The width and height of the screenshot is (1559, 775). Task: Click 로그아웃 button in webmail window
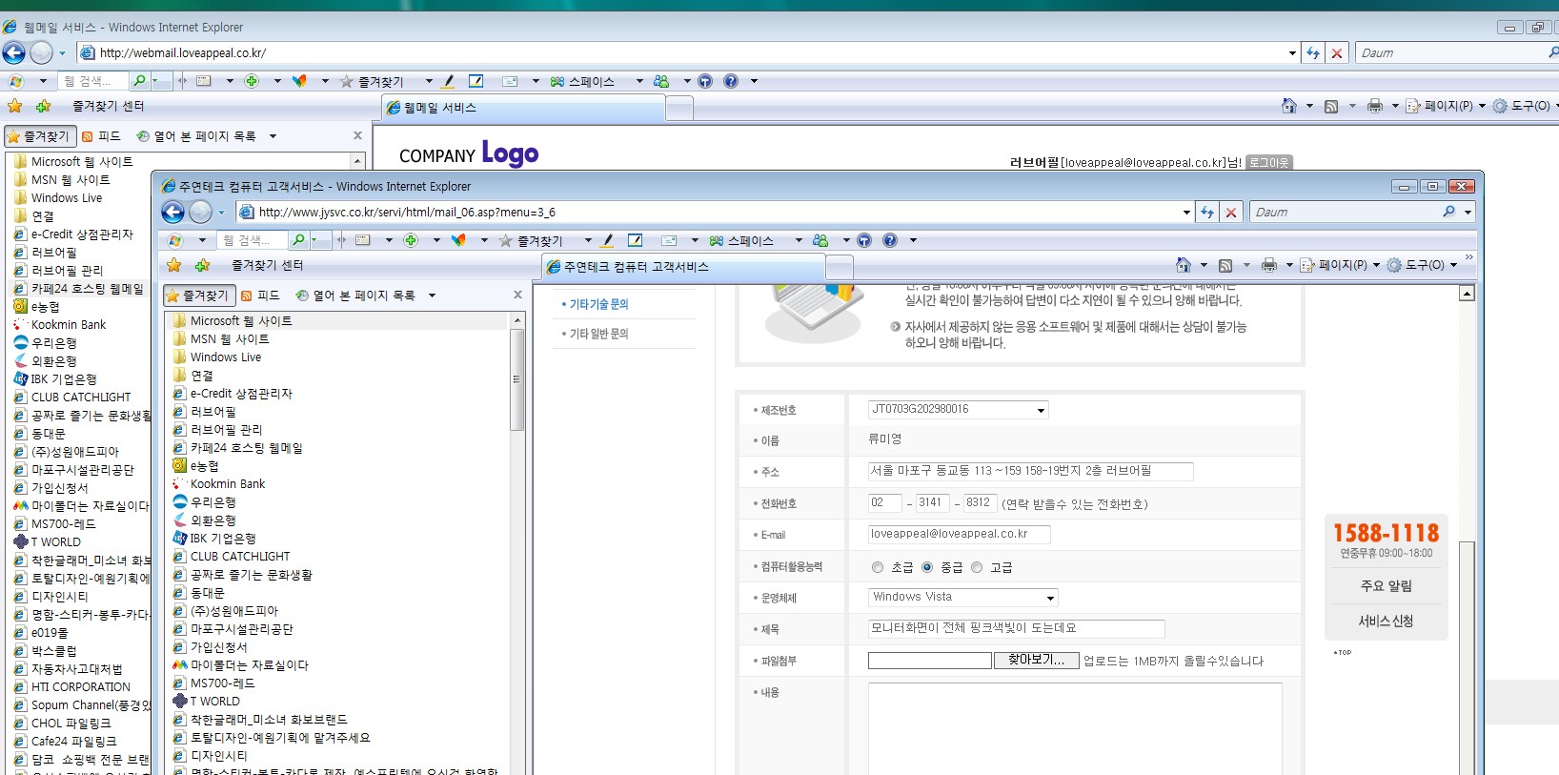[1269, 162]
